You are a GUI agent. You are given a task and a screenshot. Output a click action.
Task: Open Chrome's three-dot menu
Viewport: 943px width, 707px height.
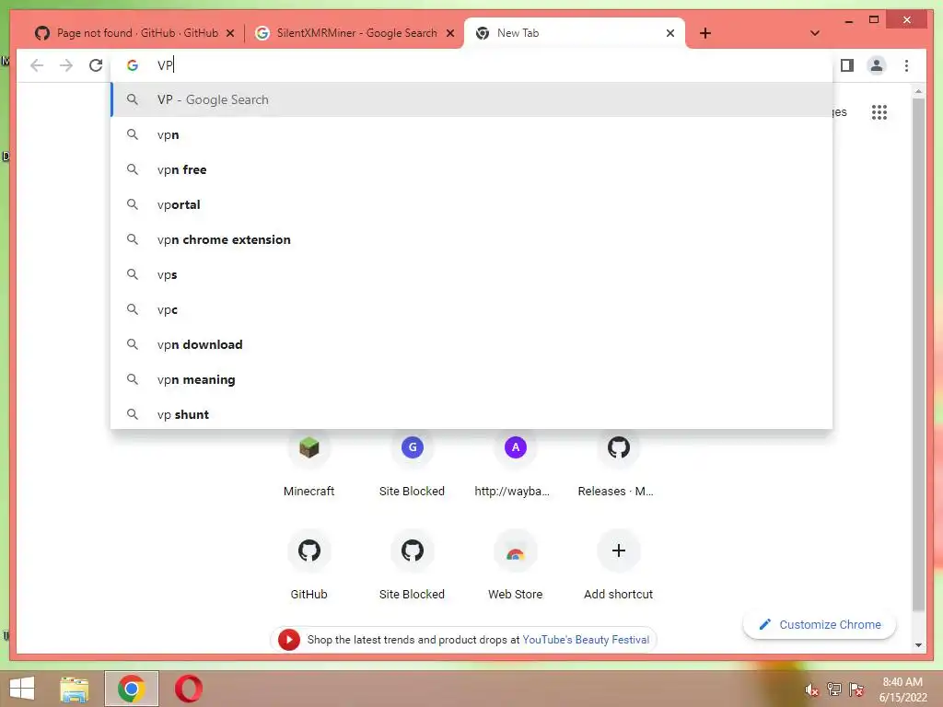906,65
